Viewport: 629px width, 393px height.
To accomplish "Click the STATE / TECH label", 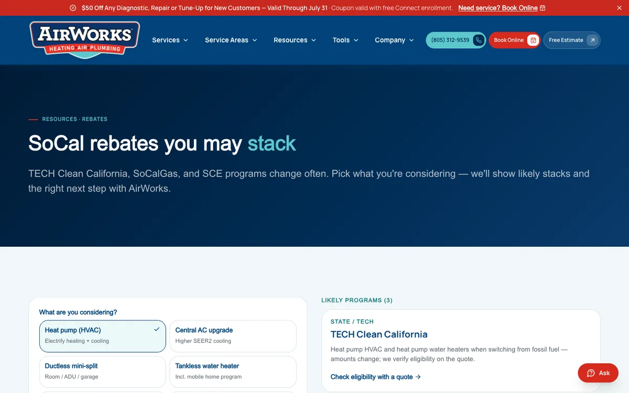I will (x=352, y=322).
